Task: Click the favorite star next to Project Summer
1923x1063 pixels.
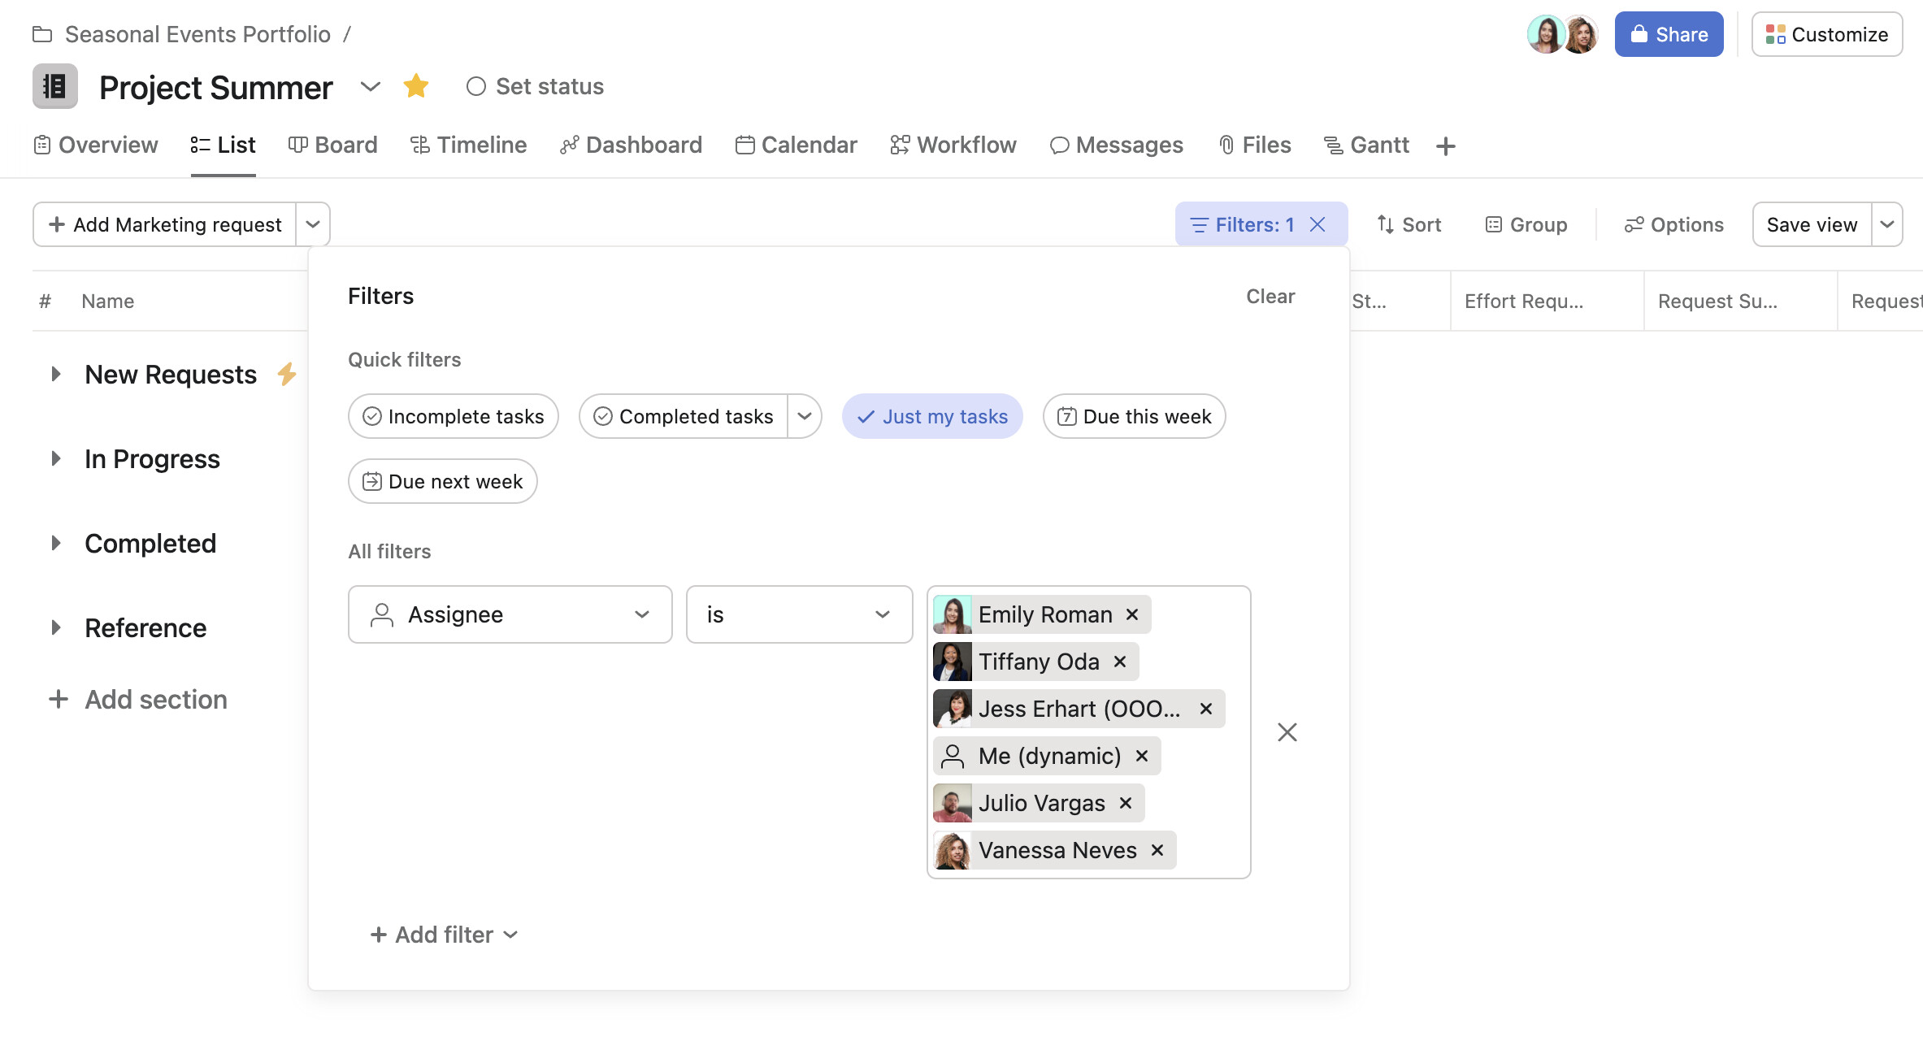Action: 415,86
